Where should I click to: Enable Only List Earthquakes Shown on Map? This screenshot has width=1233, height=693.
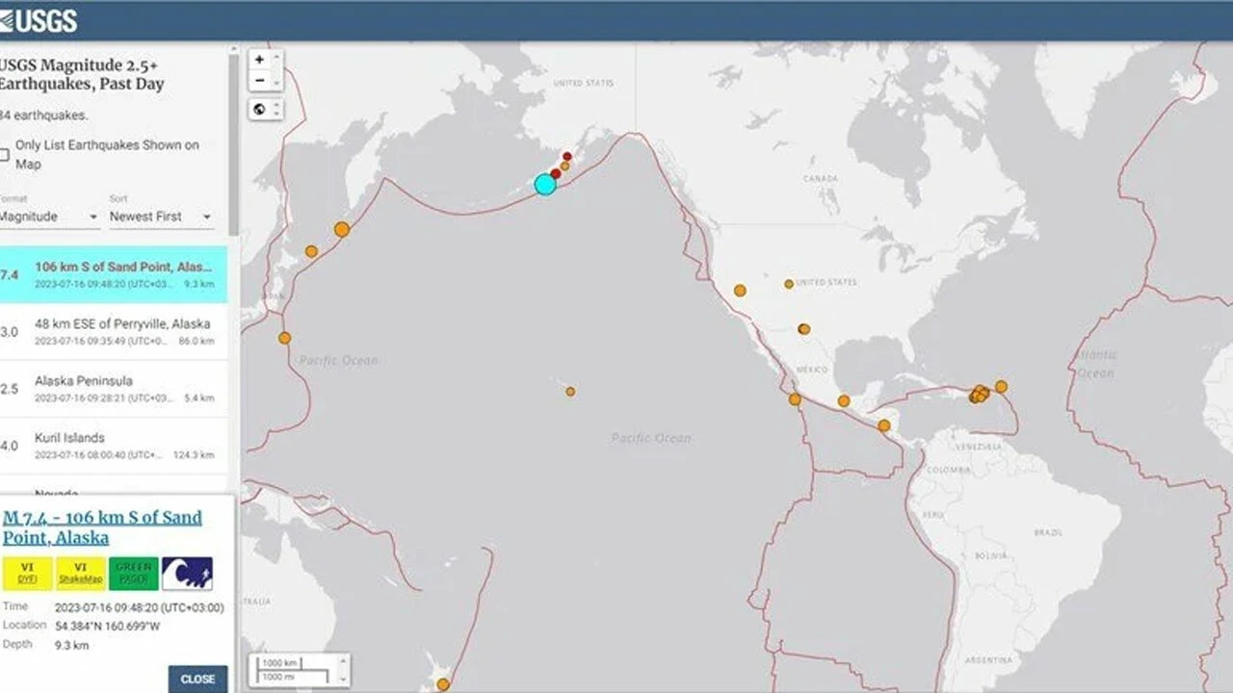point(5,153)
